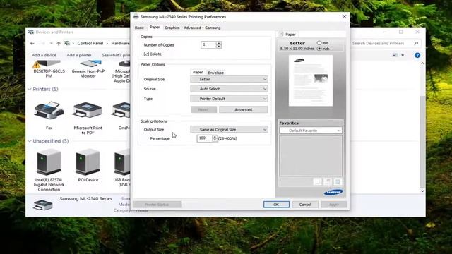Click the letter page preview thumbnail
452x254 pixels.
pos(311,80)
